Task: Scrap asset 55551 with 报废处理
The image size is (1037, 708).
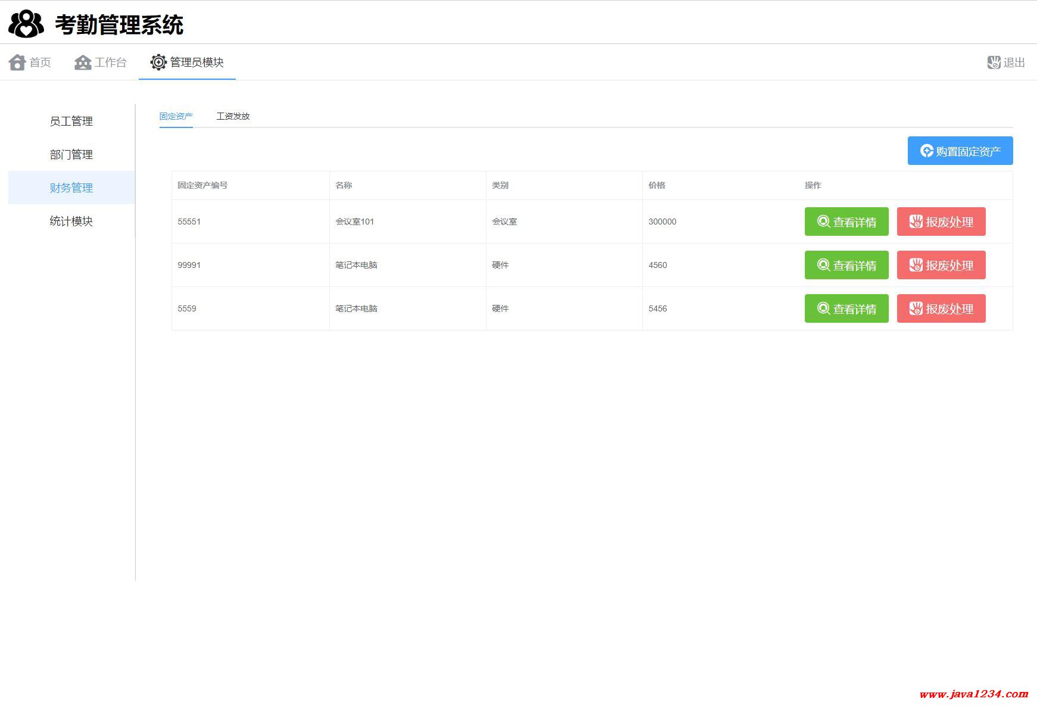Action: (941, 222)
